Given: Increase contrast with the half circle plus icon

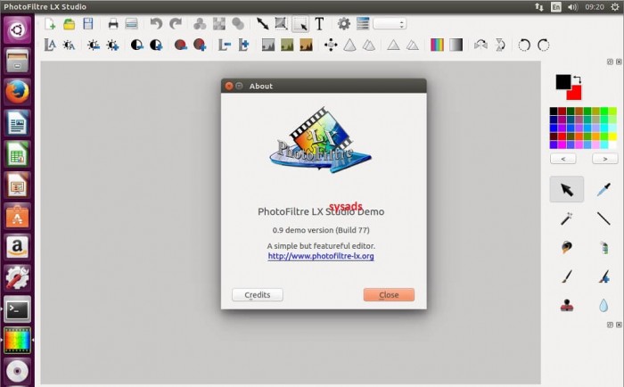Looking at the screenshot, I should pyautogui.click(x=156, y=45).
